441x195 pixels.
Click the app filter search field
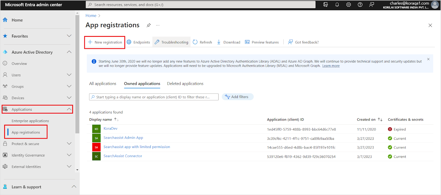tap(154, 97)
